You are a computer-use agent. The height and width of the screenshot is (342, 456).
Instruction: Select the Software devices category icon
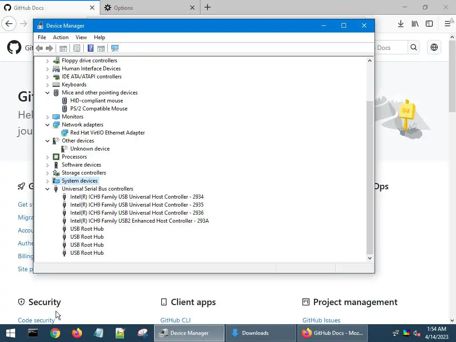pyautogui.click(x=56, y=165)
